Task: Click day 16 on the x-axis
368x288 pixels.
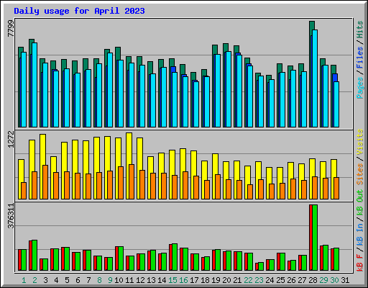Action: [x=183, y=280]
